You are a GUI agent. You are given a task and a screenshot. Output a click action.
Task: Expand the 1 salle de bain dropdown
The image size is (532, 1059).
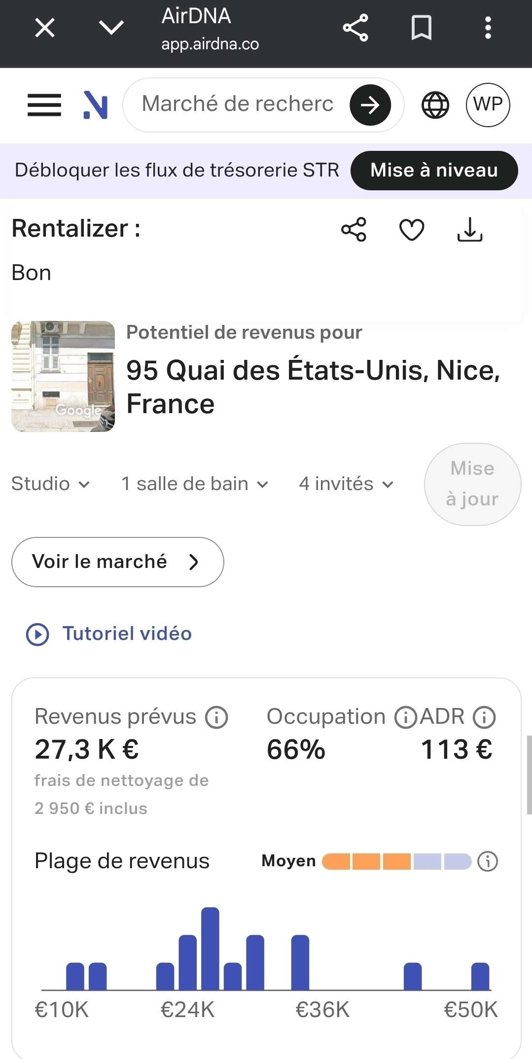(x=195, y=484)
